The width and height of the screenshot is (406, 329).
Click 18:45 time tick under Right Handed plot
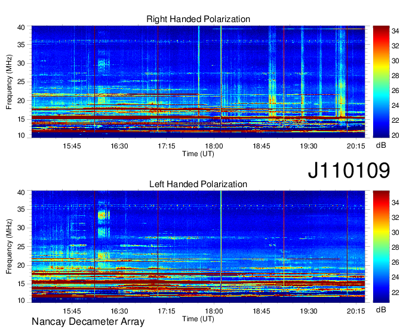pos(262,146)
